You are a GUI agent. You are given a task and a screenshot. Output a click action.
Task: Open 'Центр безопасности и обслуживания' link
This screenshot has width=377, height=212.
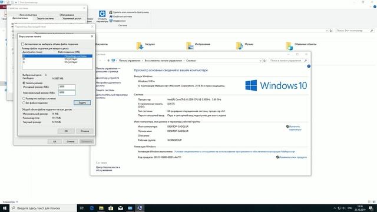point(108,168)
